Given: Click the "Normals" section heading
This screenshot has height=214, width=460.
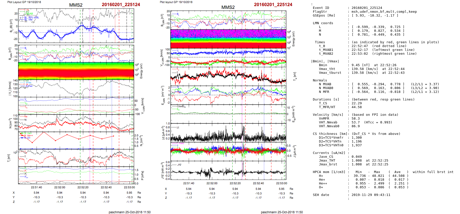Looking at the screenshot, I should coord(320,80).
